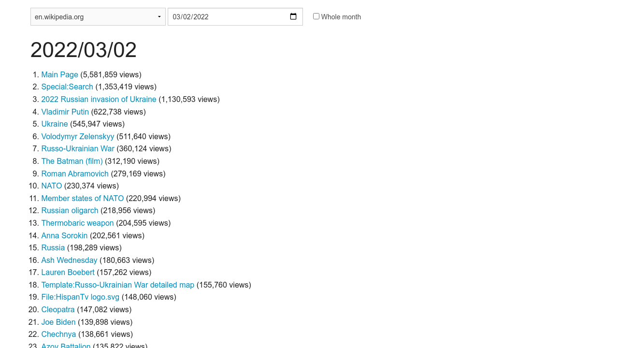The image size is (618, 348).
Task: Toggle the Whole month checkbox
Action: tap(316, 16)
